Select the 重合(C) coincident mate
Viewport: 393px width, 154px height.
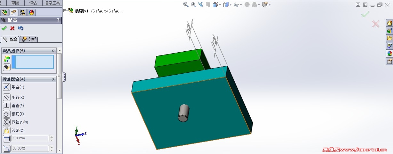pos(7,87)
